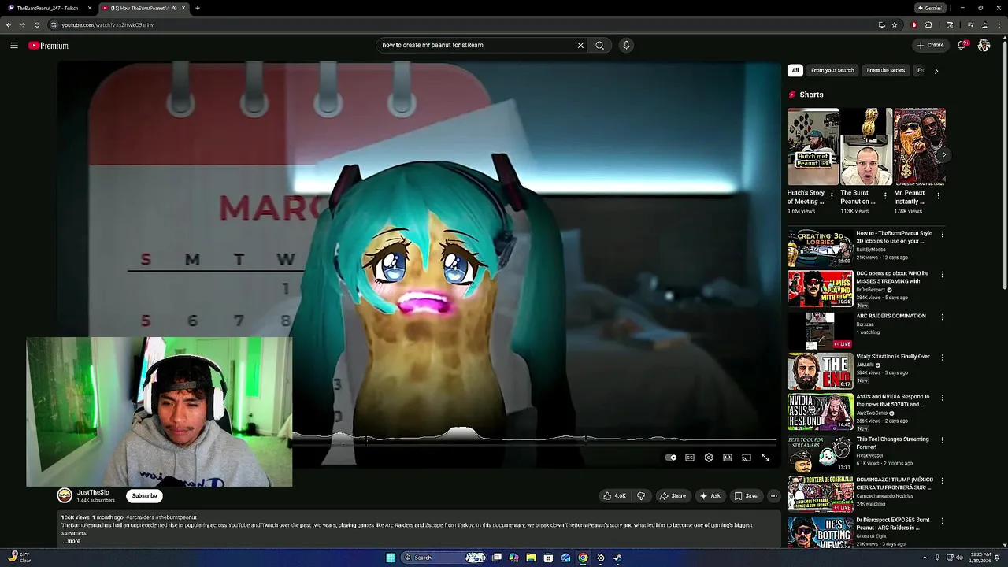This screenshot has width=1008, height=567.
Task: Open the YouTube hamburger guide menu
Action: click(14, 46)
